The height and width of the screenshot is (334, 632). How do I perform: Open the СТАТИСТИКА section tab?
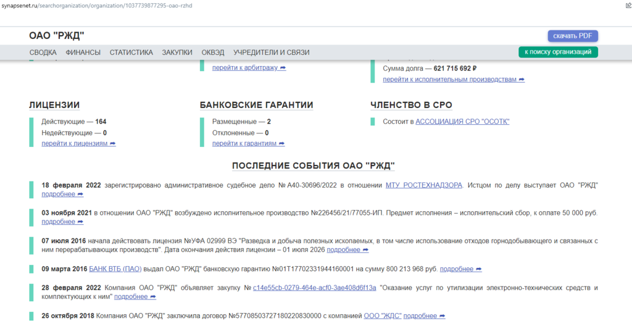[x=131, y=52]
